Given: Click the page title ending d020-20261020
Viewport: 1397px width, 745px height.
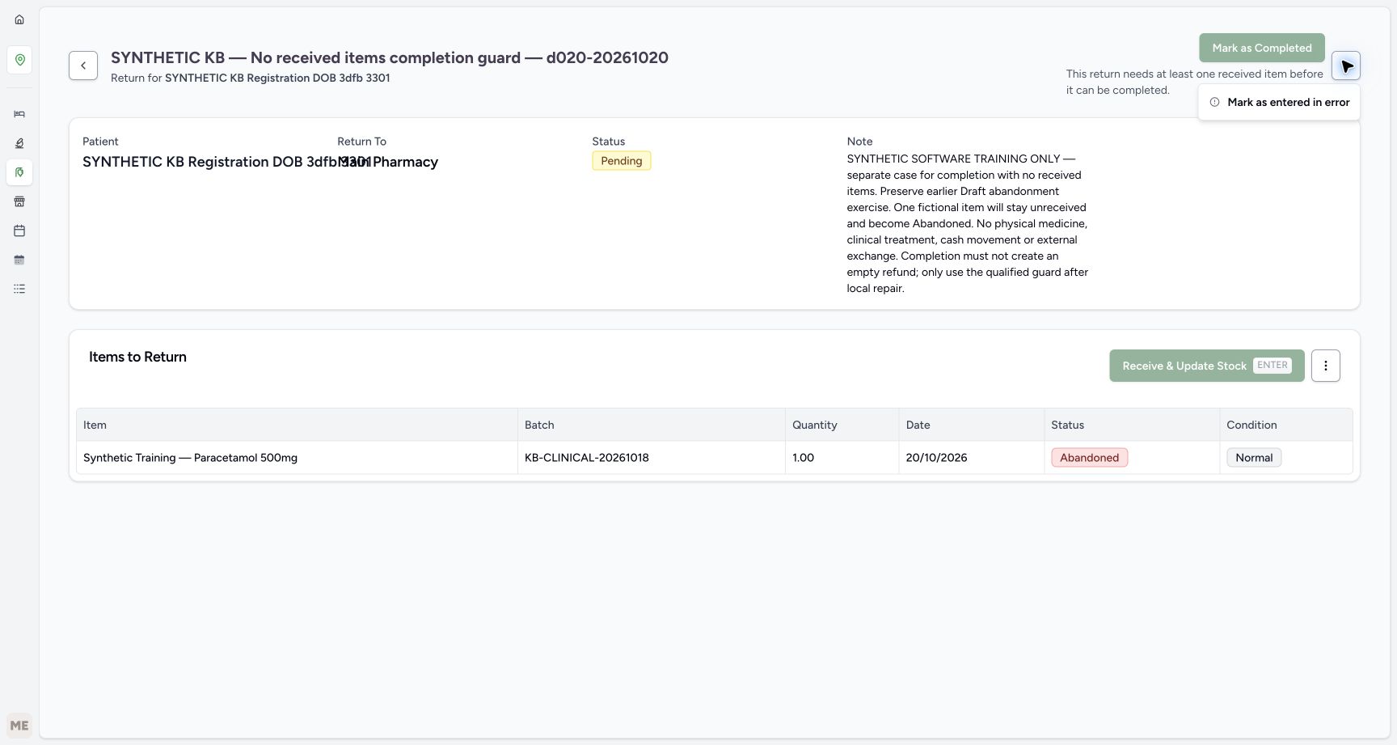Looking at the screenshot, I should [390, 57].
